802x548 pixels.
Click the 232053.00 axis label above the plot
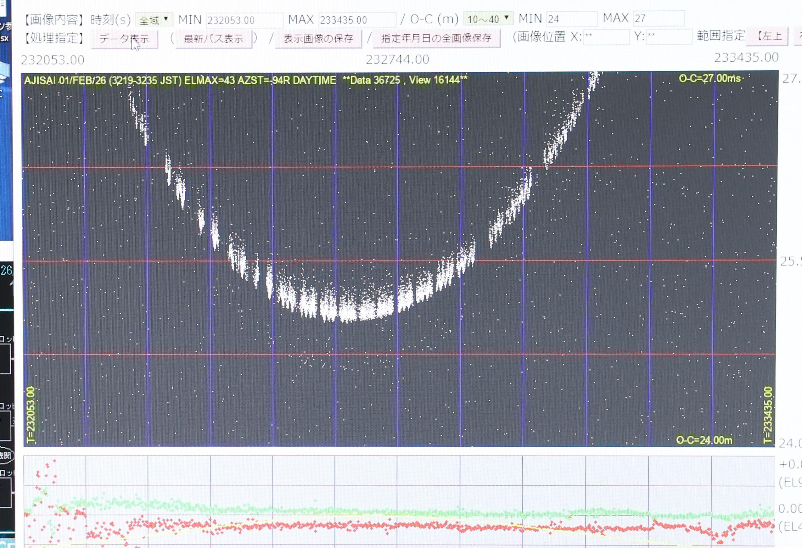point(53,60)
